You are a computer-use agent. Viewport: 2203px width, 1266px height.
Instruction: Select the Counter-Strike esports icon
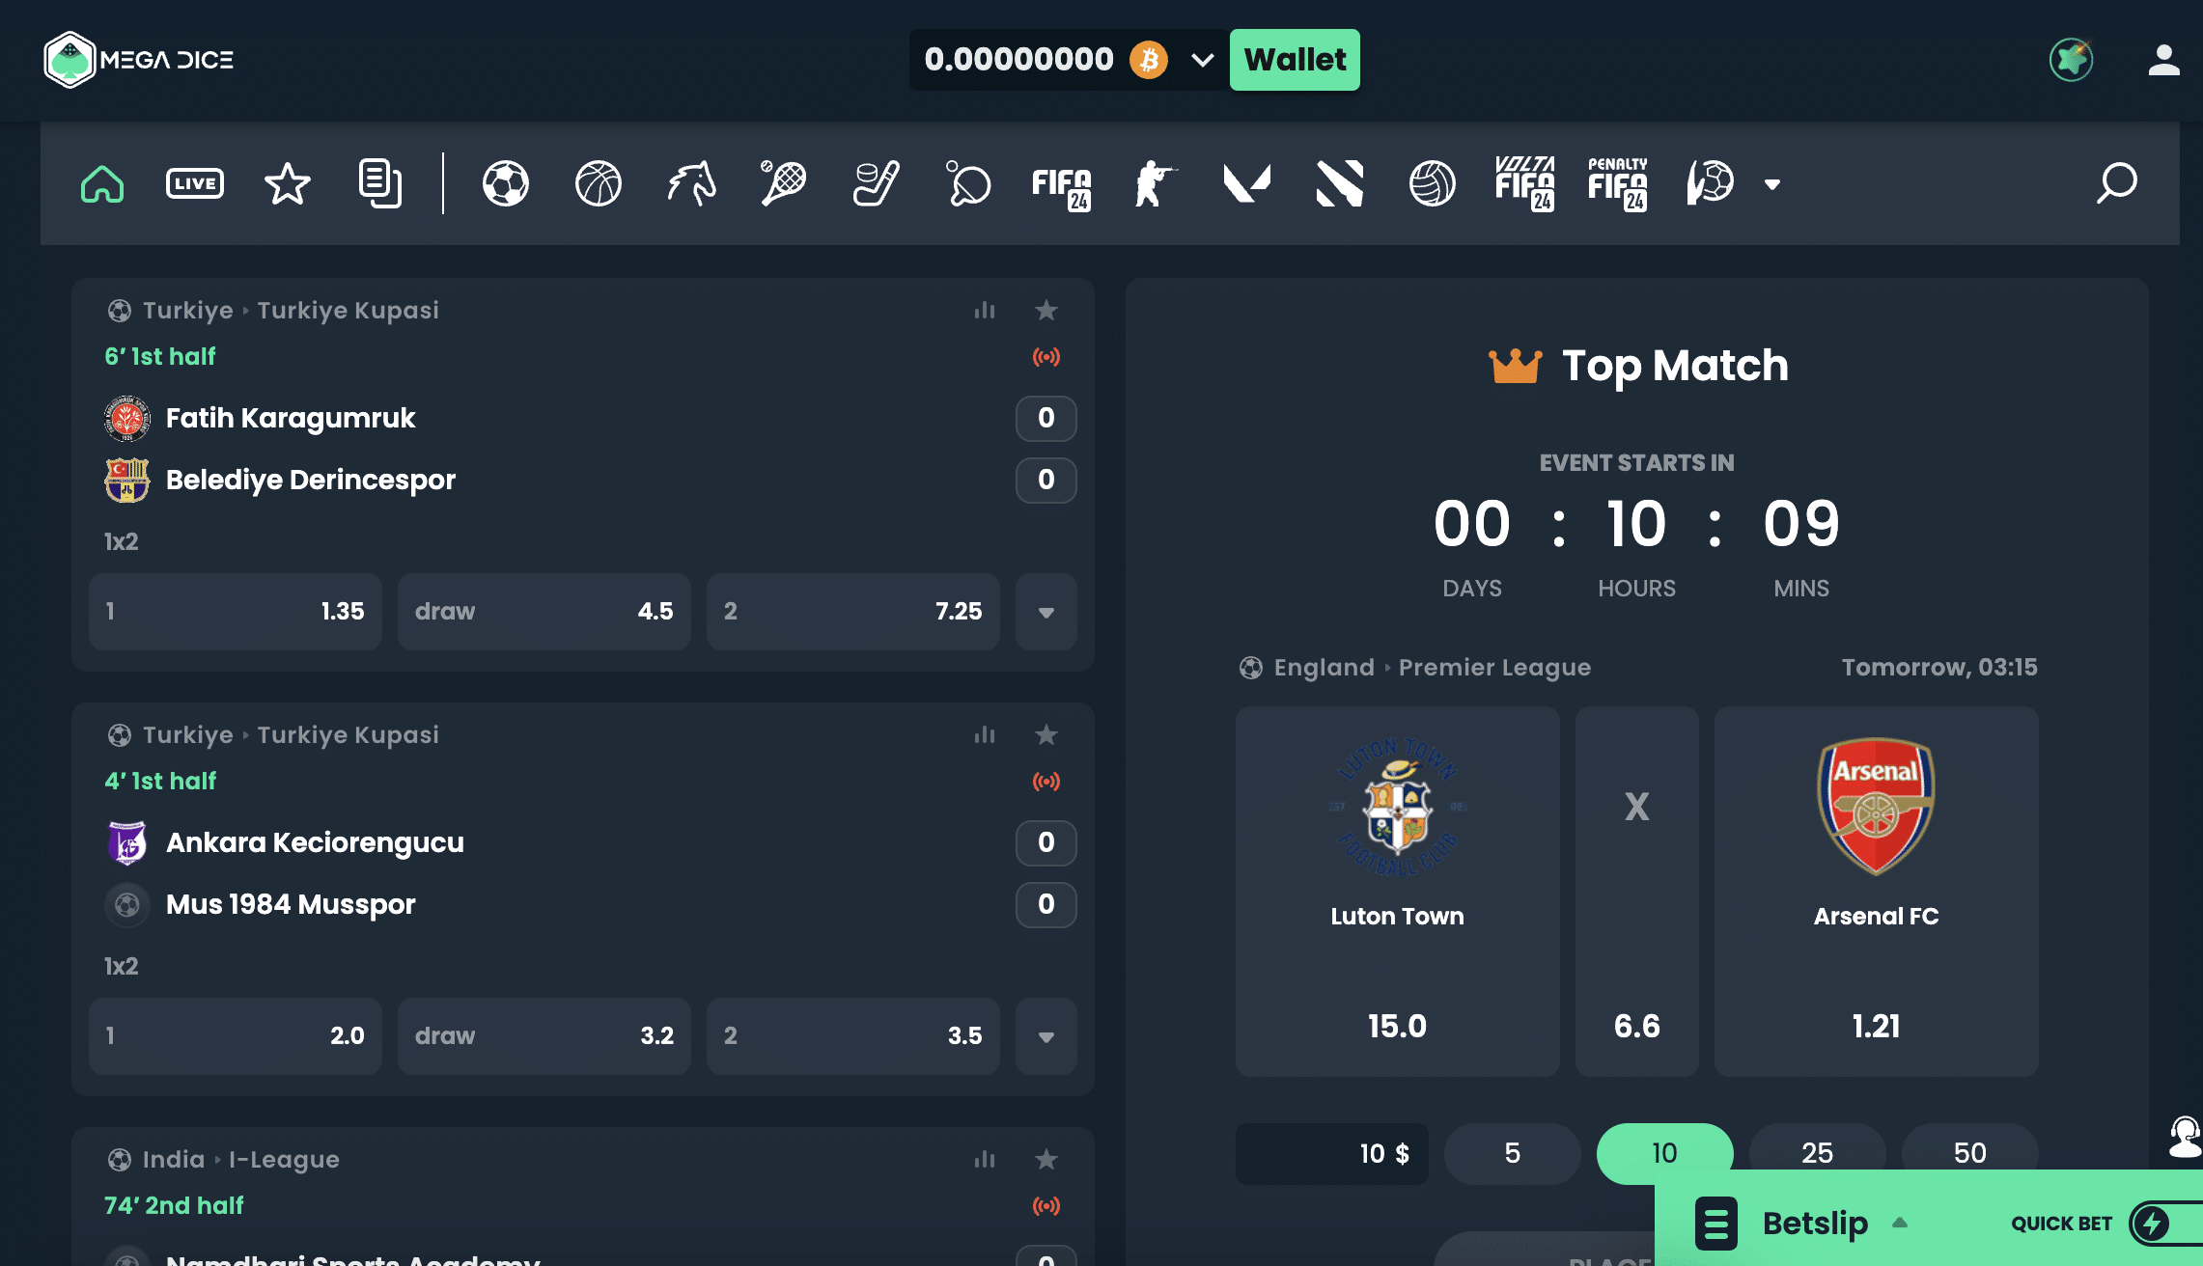(1155, 183)
